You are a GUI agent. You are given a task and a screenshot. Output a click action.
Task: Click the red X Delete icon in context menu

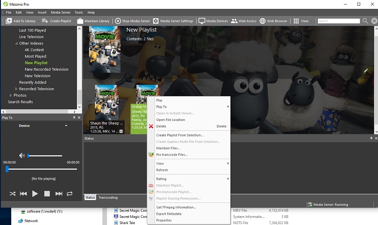[151, 126]
